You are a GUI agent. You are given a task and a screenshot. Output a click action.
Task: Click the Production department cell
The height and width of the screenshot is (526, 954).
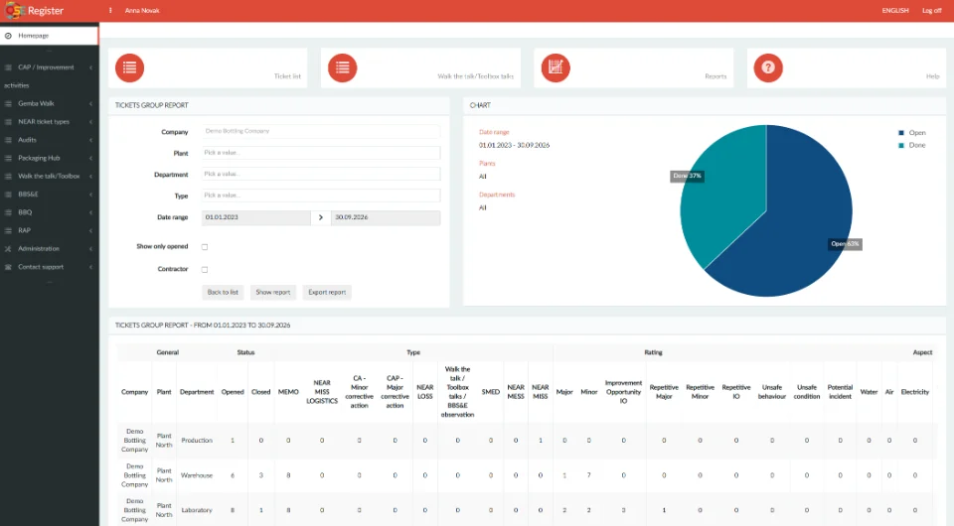(x=197, y=441)
